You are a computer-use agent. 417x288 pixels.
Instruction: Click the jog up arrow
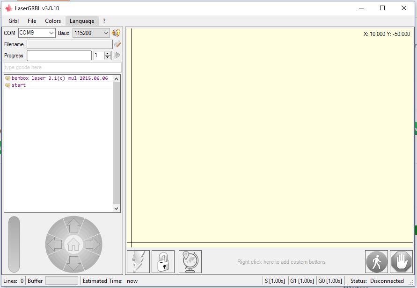(x=73, y=225)
